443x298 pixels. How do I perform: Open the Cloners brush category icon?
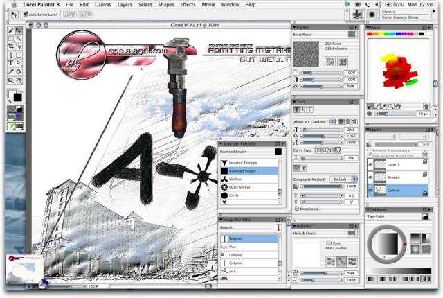[x=356, y=14]
